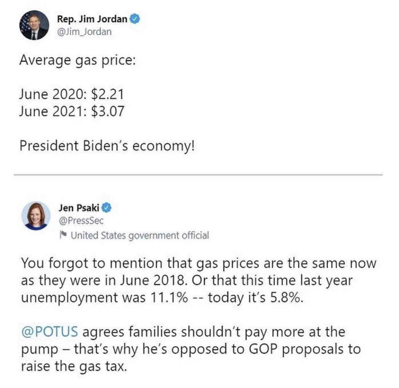Open the @Jim_Jordan handle
Screen dimensions: 399x388
84,32
